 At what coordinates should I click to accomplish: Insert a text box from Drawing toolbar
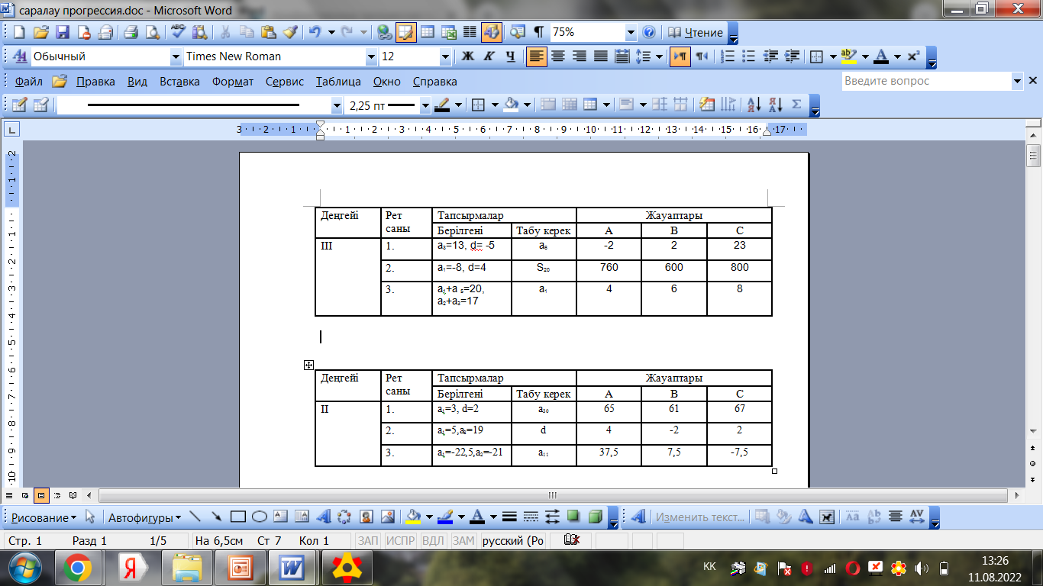click(280, 517)
